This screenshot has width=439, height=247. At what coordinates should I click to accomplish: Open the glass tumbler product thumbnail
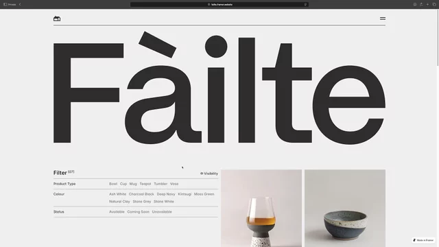tap(261, 208)
